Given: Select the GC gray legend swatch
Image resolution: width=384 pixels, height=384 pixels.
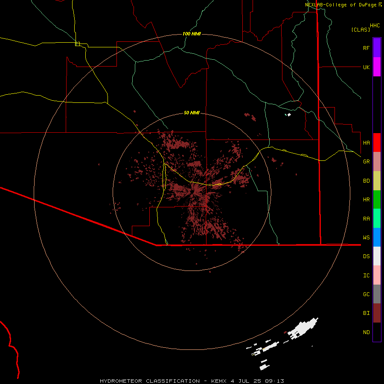Looking at the screenshot, I should pyautogui.click(x=377, y=294).
